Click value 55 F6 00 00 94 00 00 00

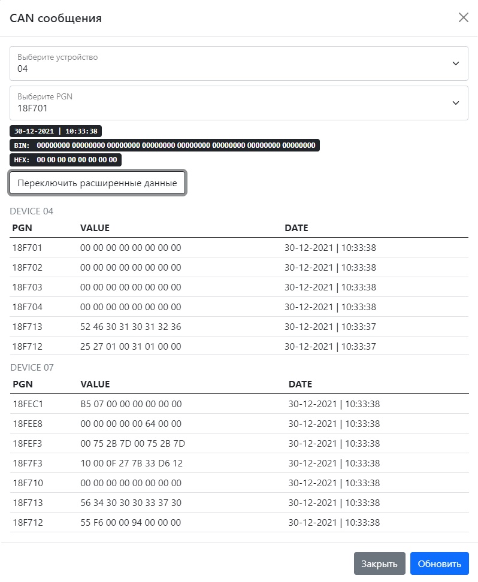(x=131, y=523)
